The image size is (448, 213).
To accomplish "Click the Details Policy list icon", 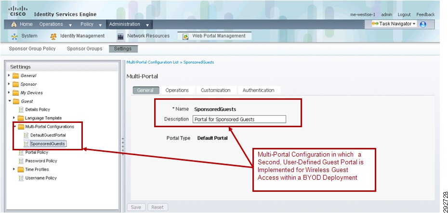I will [21, 109].
